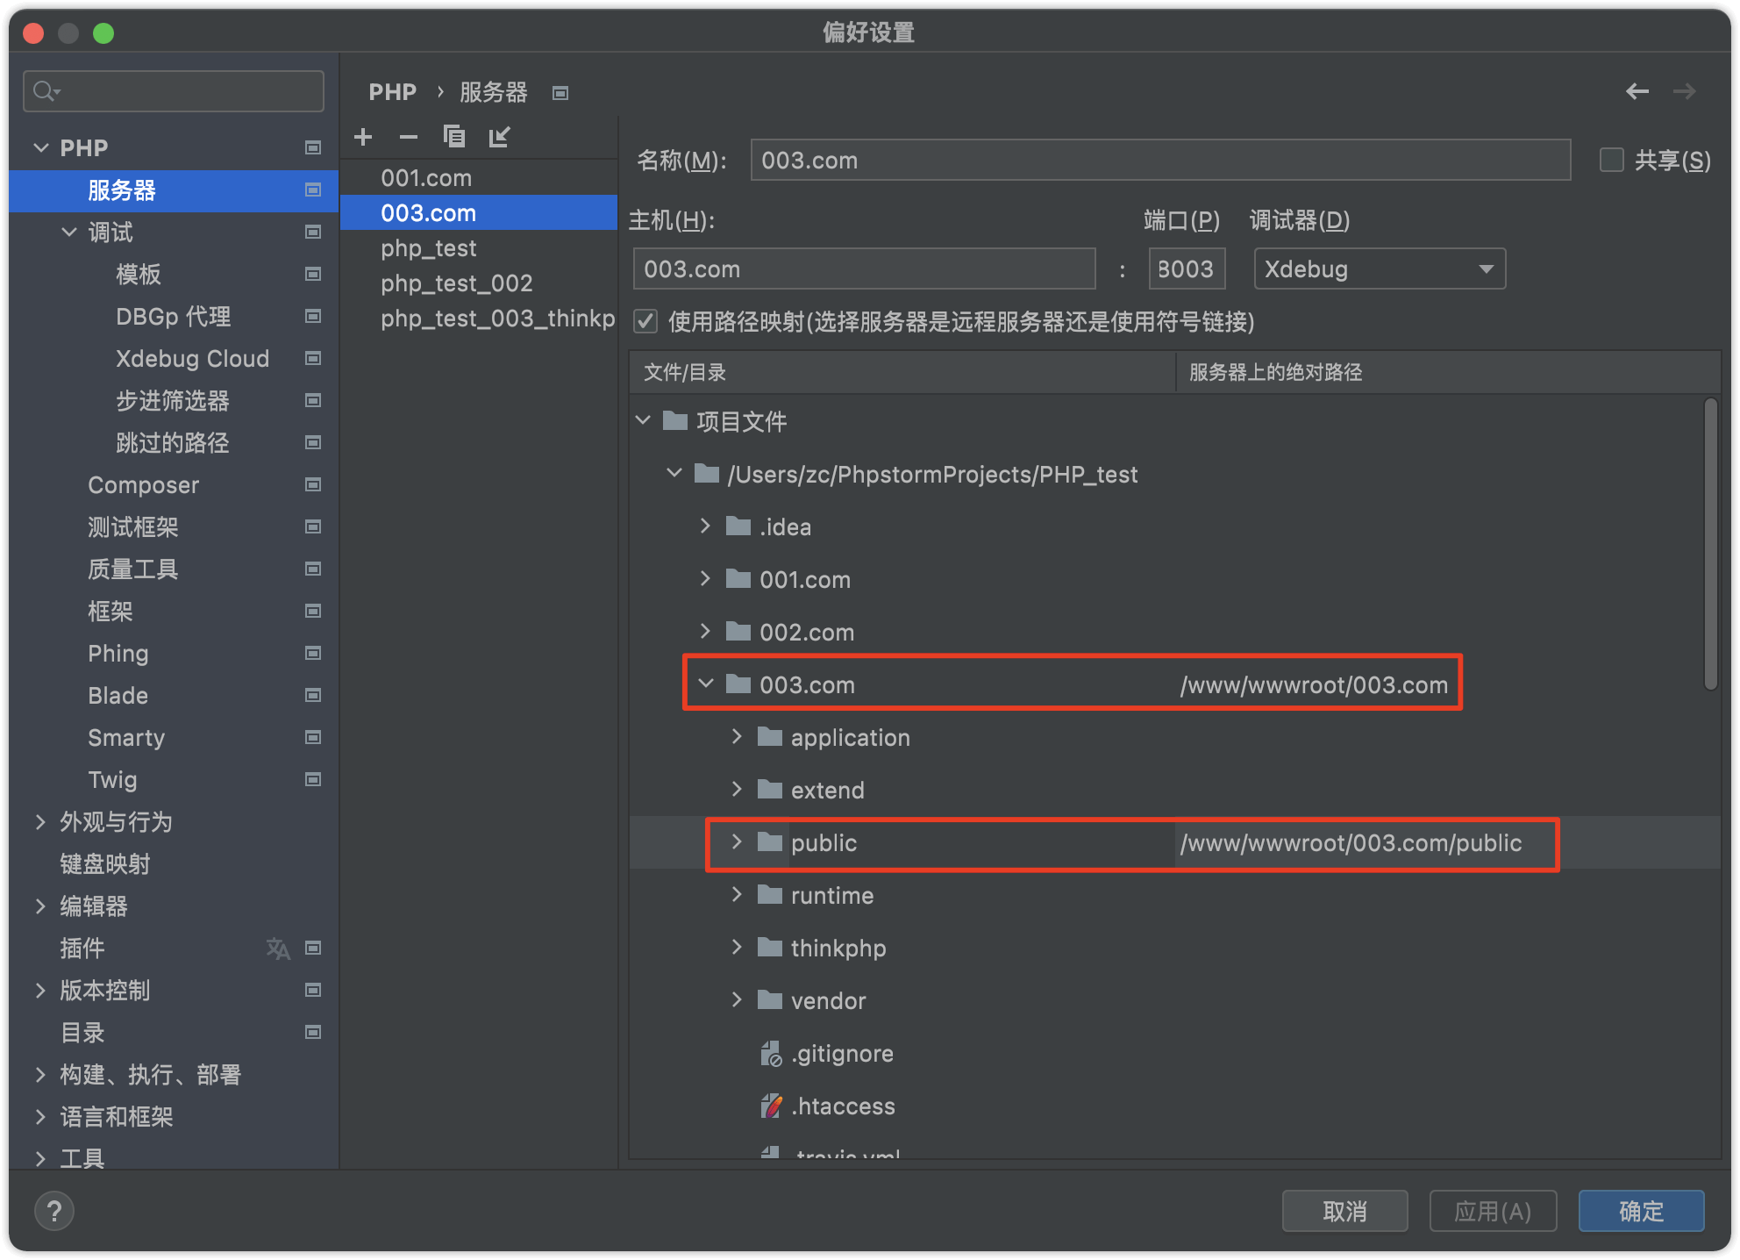
Task: Click the settings search field
Action: point(184,91)
